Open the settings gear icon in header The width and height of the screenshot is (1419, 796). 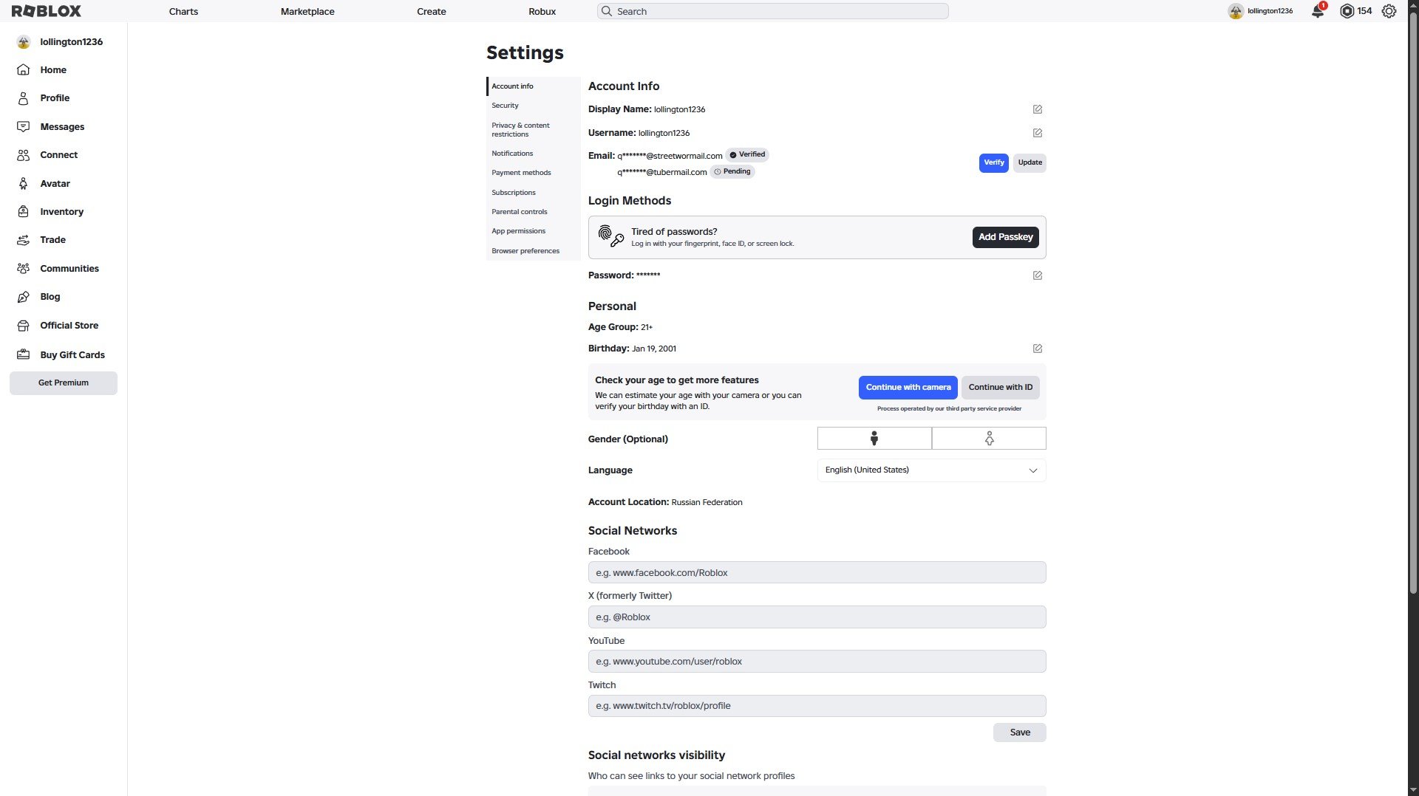(x=1389, y=11)
